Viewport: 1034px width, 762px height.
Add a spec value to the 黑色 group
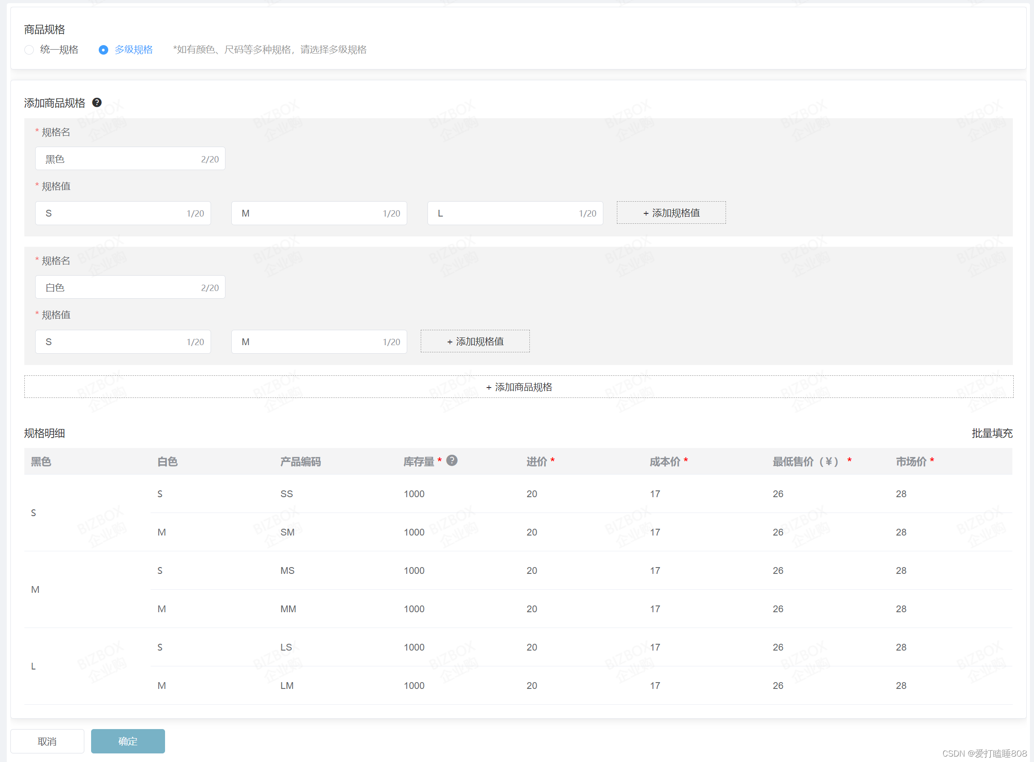click(x=671, y=212)
